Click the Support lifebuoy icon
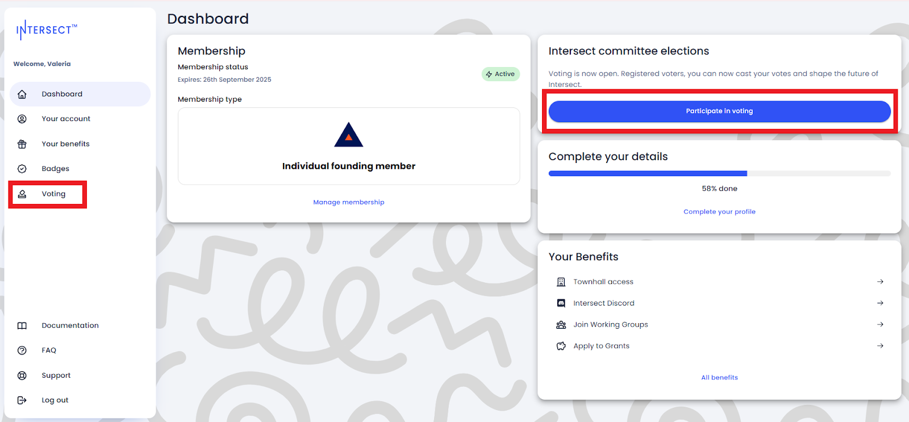Screen dimensions: 909x422 [22, 375]
